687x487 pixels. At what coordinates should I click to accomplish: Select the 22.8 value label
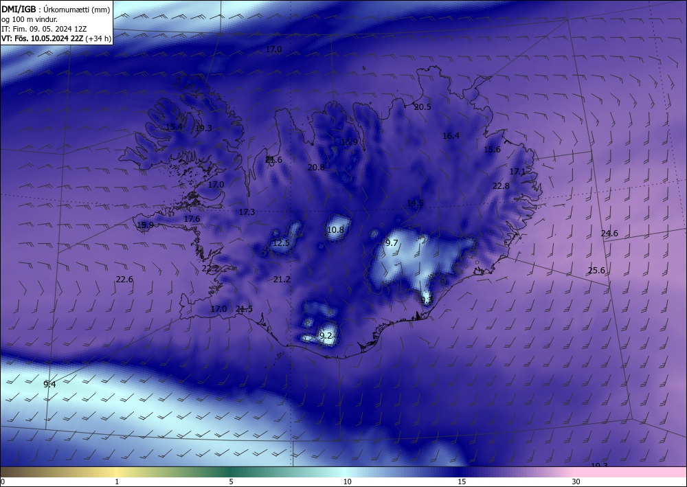coord(501,185)
